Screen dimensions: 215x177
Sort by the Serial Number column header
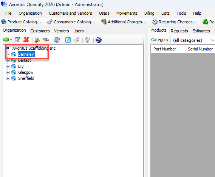pos(200,49)
